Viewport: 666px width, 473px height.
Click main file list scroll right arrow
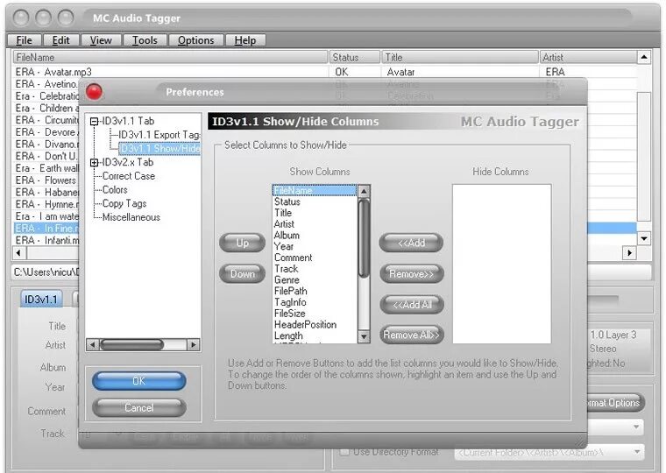(629, 253)
